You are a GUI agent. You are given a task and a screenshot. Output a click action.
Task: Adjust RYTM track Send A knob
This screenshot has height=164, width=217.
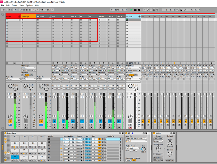coord(10,86)
